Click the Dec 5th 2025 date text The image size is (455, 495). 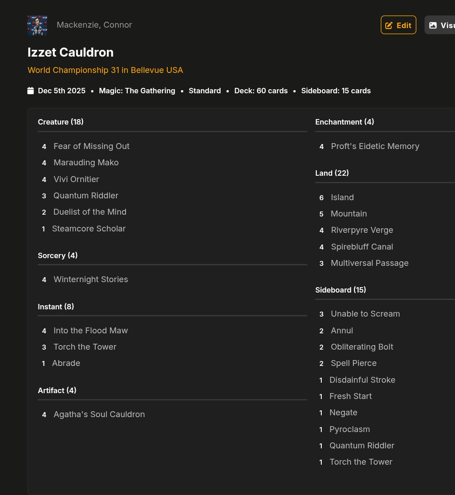point(62,91)
